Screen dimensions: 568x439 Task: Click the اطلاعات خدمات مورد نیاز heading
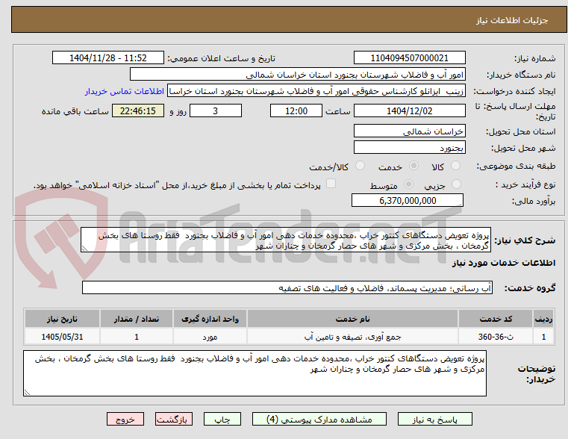(x=504, y=263)
